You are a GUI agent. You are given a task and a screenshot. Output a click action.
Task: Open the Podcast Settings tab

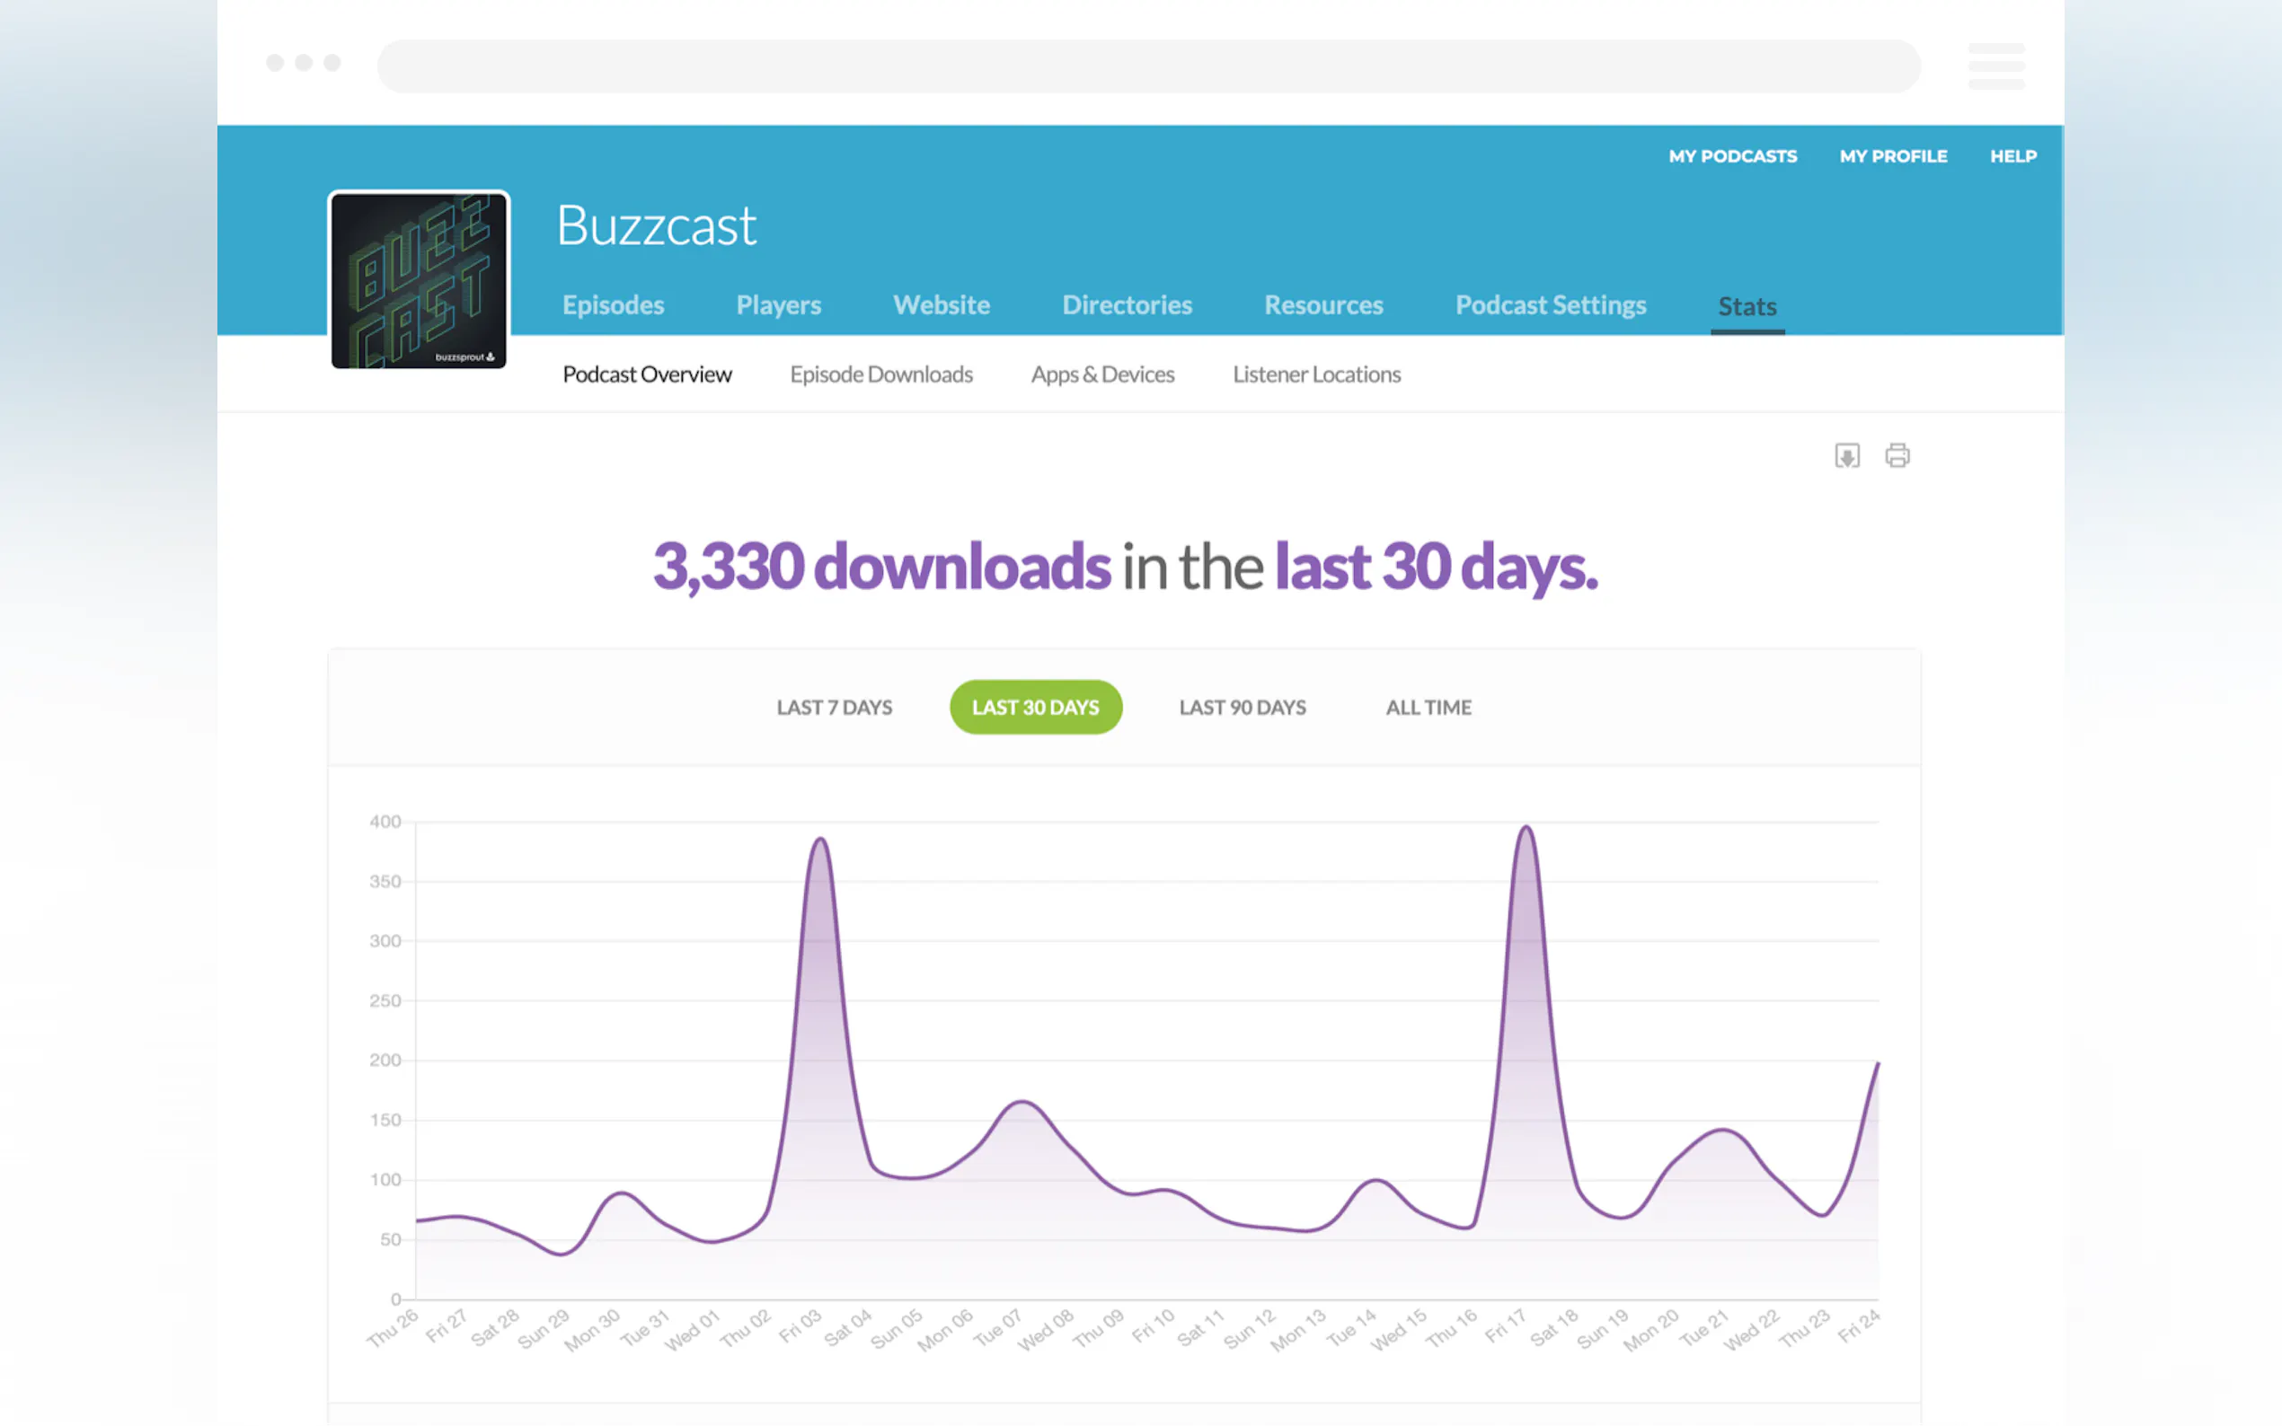tap(1550, 304)
